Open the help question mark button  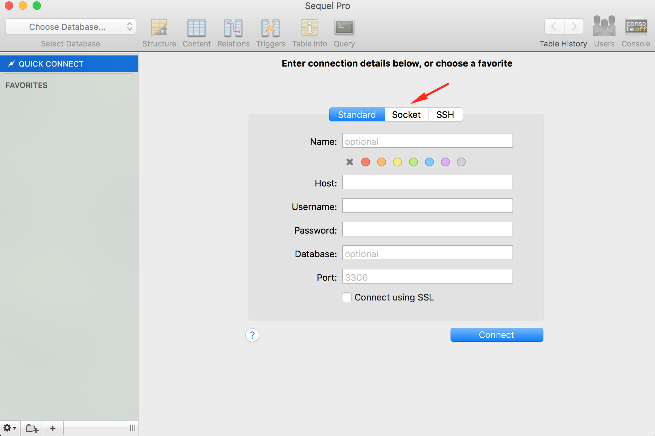[252, 335]
